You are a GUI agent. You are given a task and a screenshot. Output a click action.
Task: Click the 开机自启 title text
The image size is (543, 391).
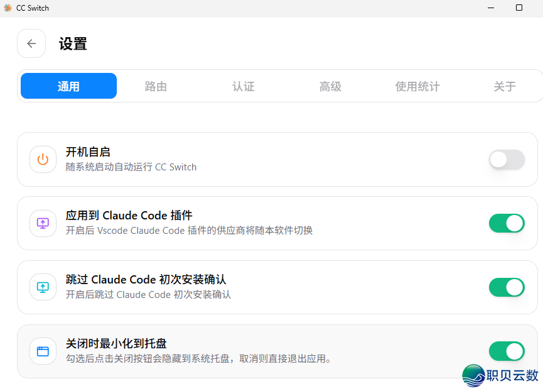tap(88, 152)
